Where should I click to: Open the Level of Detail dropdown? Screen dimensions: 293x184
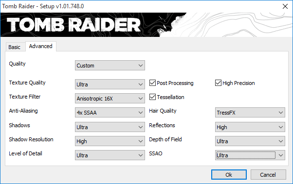pos(110,155)
